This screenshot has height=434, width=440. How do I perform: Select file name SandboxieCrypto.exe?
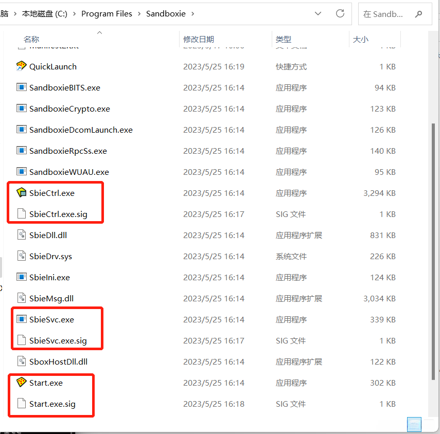[69, 109]
